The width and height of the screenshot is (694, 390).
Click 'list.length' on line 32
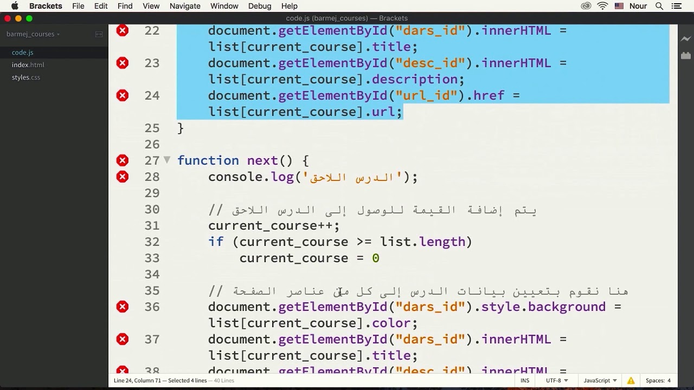(422, 242)
